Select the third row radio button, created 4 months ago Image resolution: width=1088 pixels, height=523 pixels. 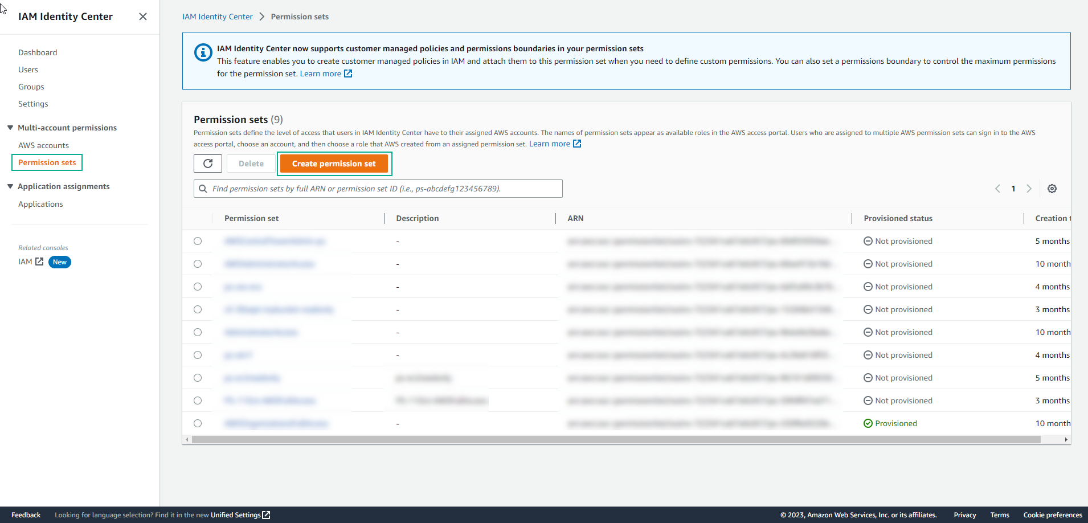click(198, 287)
